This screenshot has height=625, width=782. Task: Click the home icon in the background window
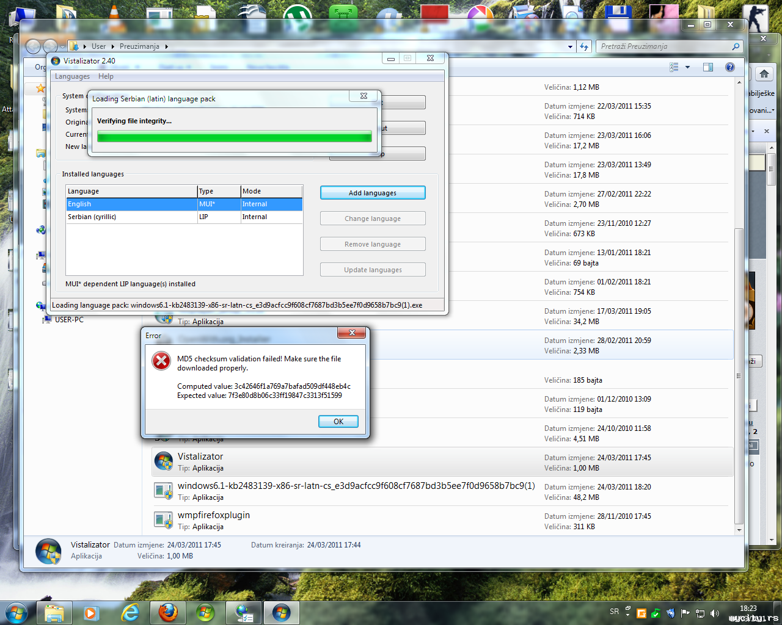(x=764, y=74)
